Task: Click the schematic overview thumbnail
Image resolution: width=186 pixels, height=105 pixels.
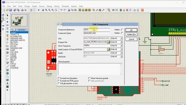Action: tap(19, 20)
